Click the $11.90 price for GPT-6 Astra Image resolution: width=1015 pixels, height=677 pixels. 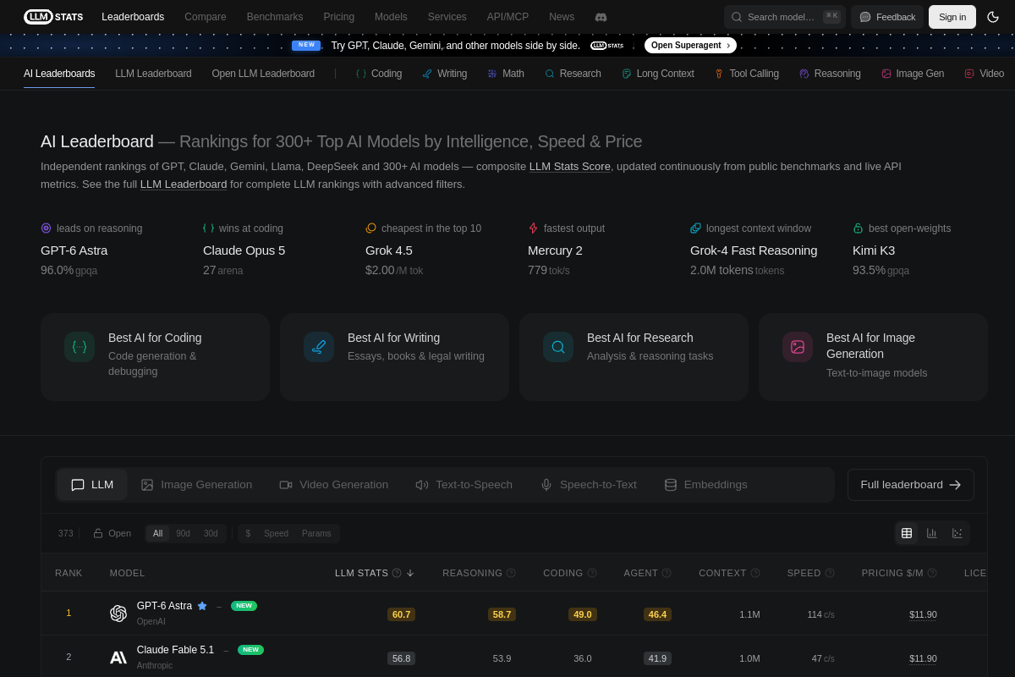point(923,614)
